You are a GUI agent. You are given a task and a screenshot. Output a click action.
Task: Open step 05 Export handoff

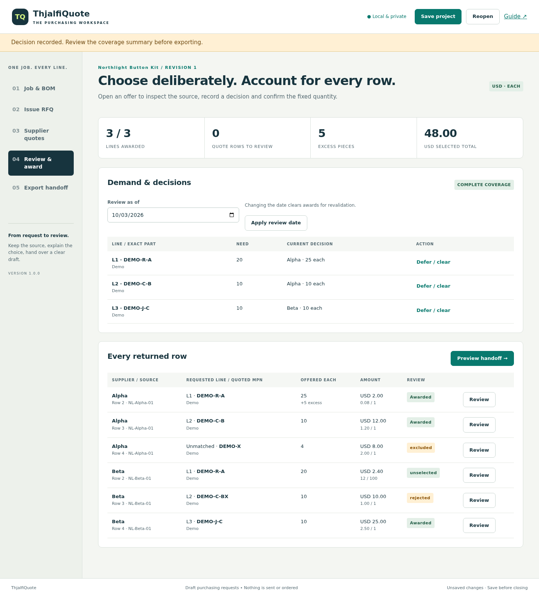click(x=41, y=188)
